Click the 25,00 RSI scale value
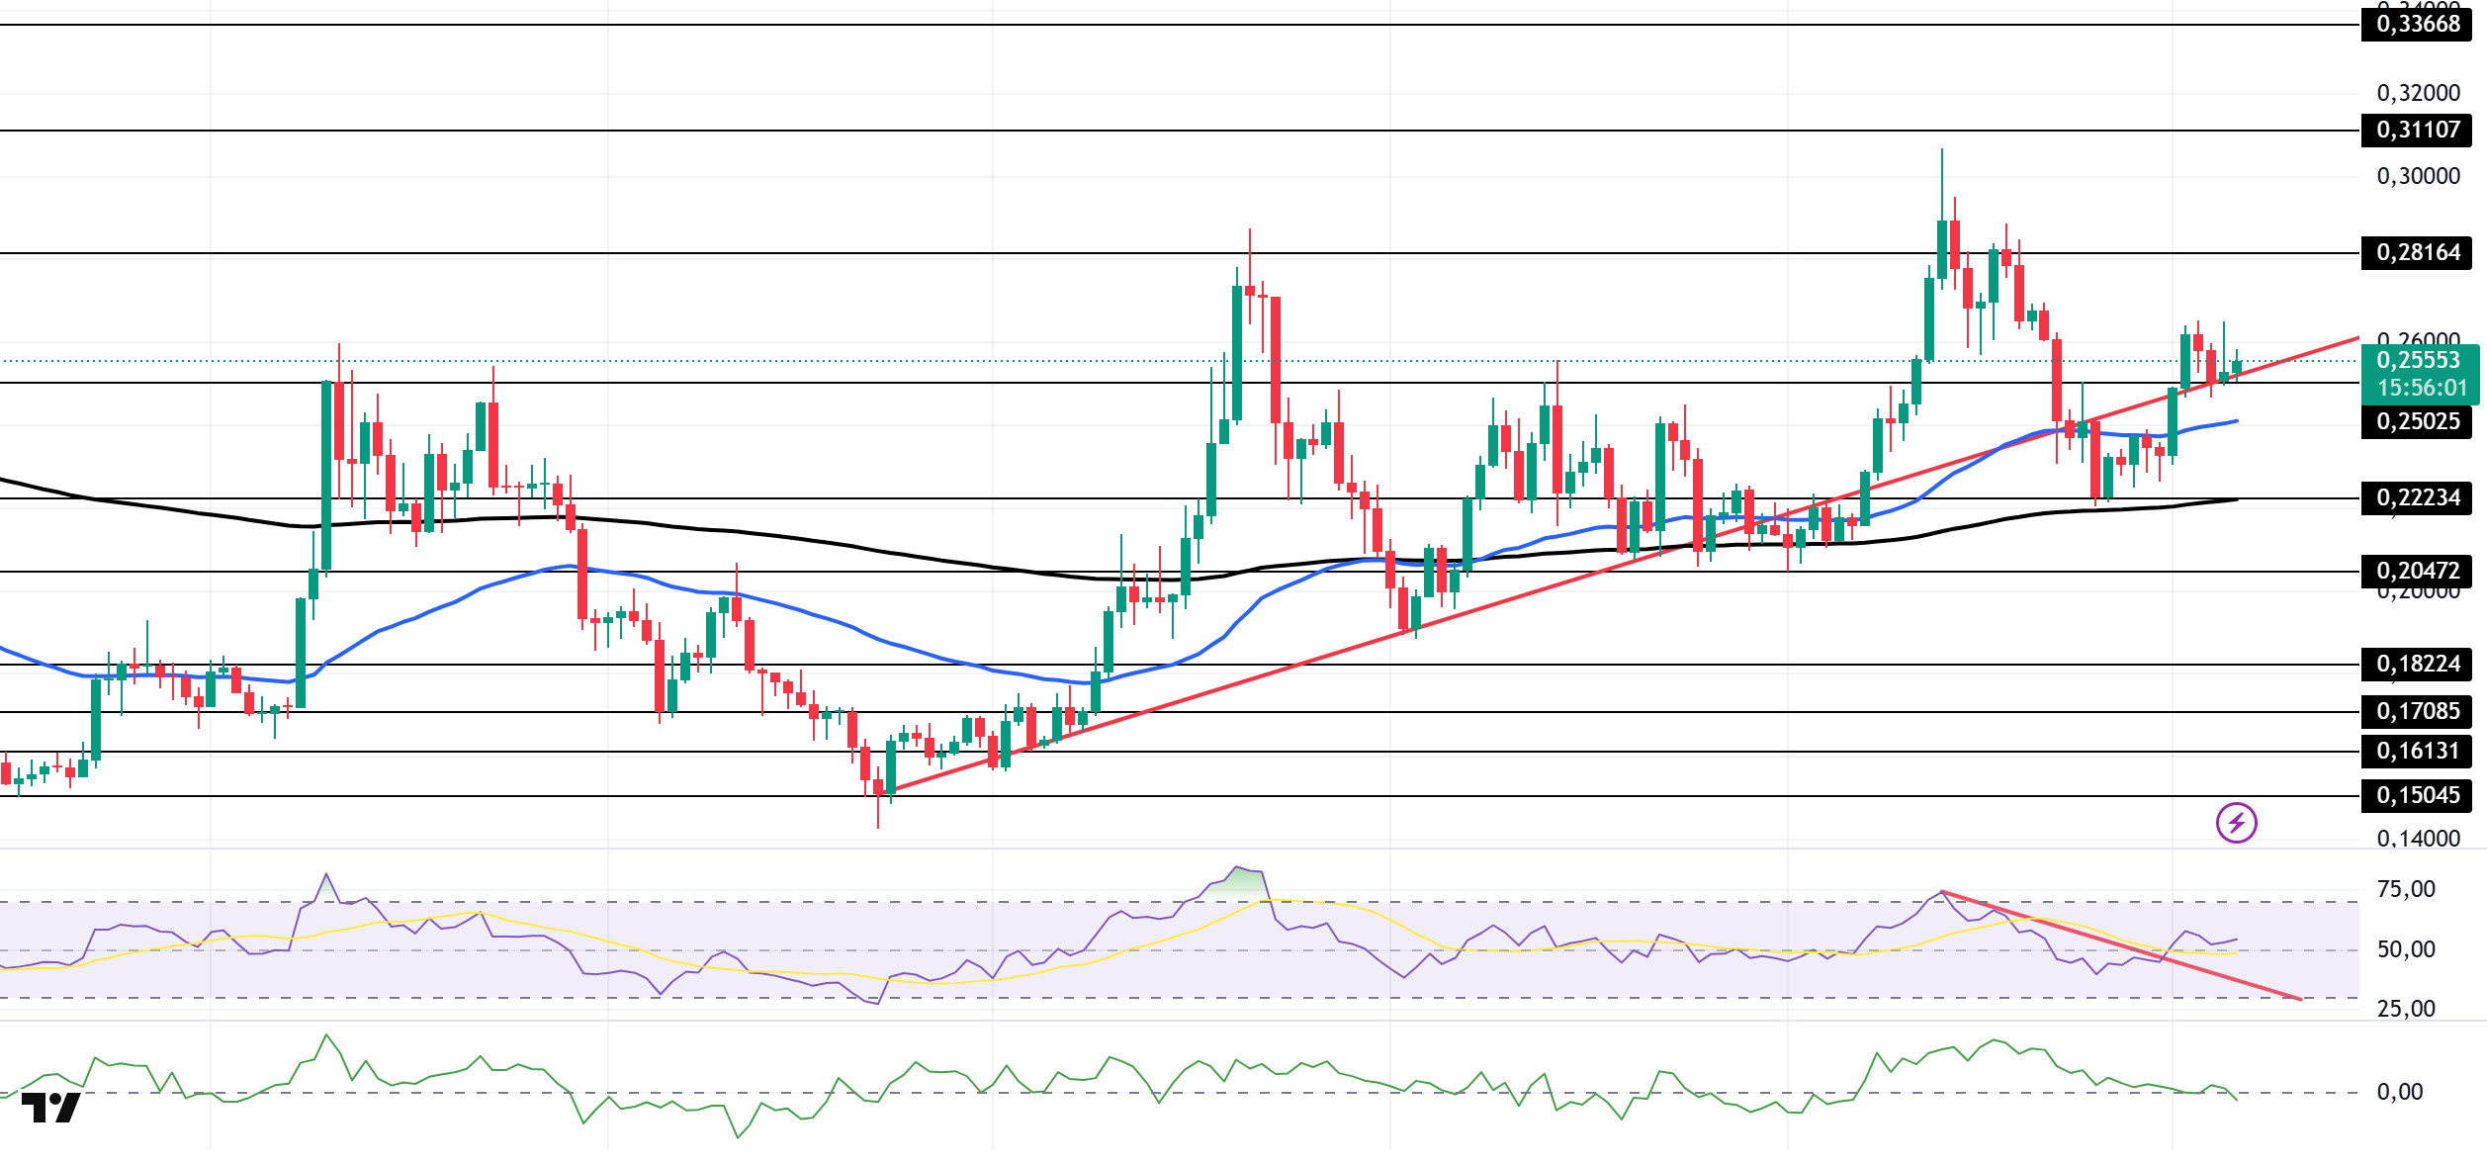The image size is (2487, 1165). [x=2405, y=1009]
